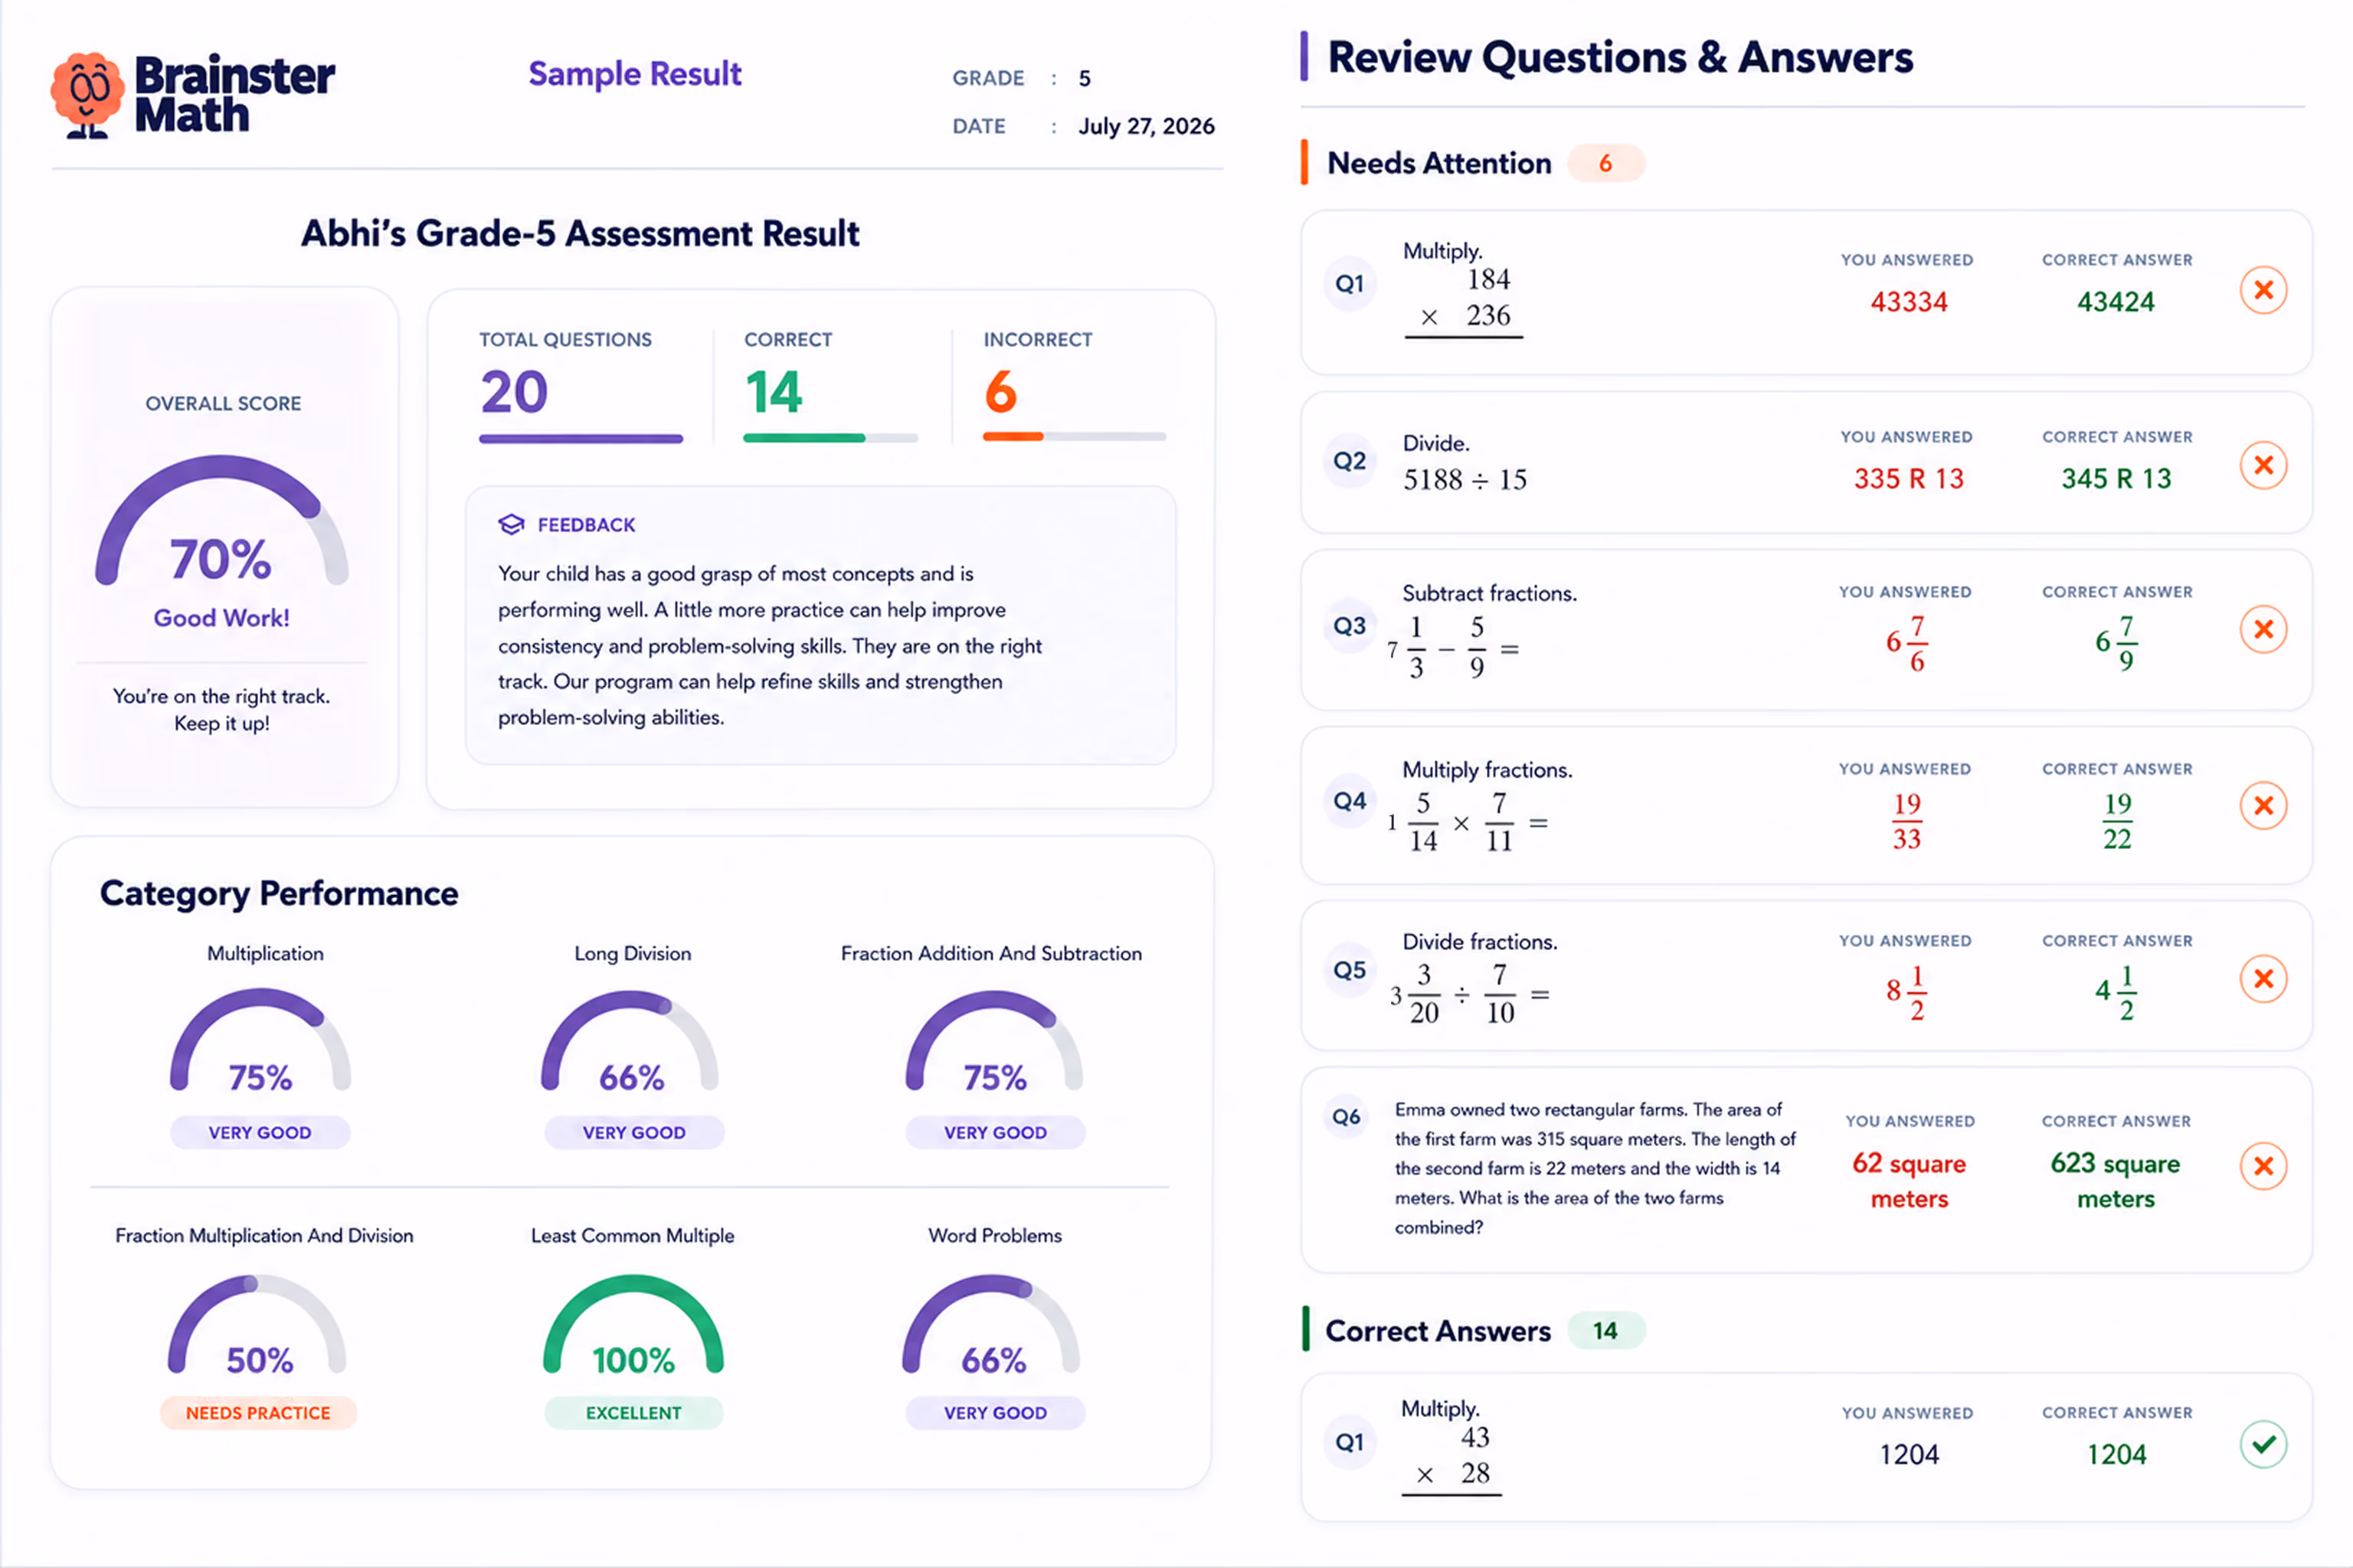The width and height of the screenshot is (2353, 1568).
Task: Click the correct answer 345 R 13
Action: coord(2116,479)
